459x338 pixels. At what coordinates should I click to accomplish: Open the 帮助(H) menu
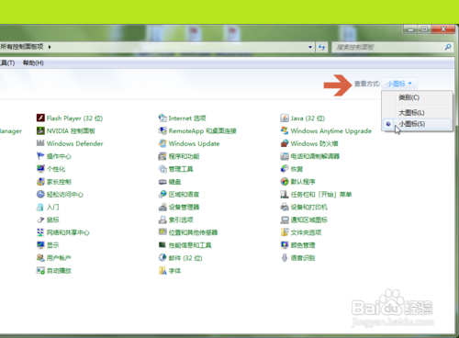pyautogui.click(x=33, y=62)
